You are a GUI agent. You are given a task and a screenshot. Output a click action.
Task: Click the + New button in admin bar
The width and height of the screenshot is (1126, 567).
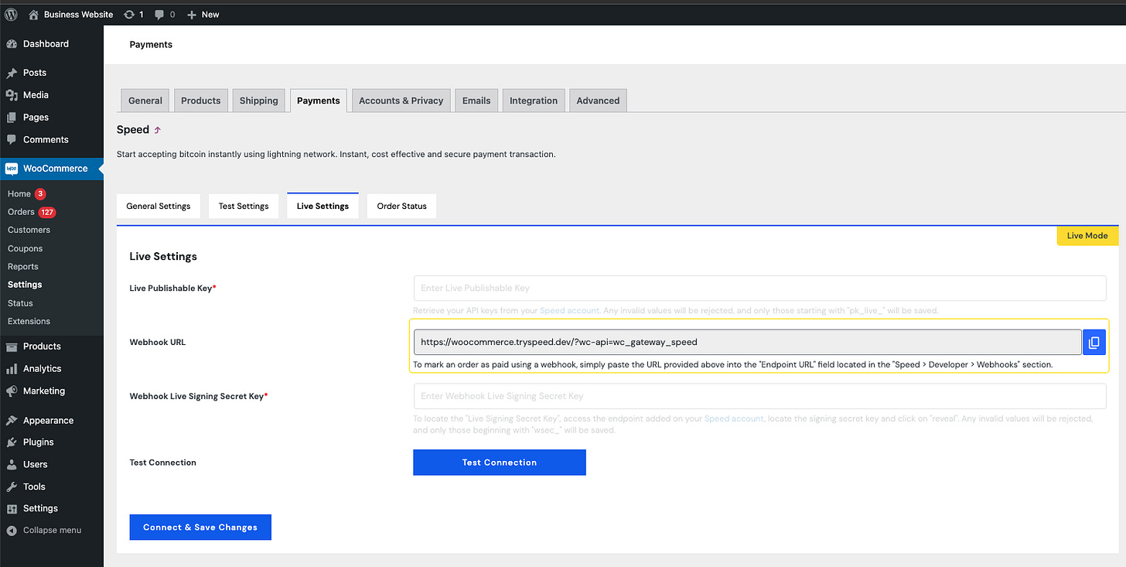click(x=203, y=14)
